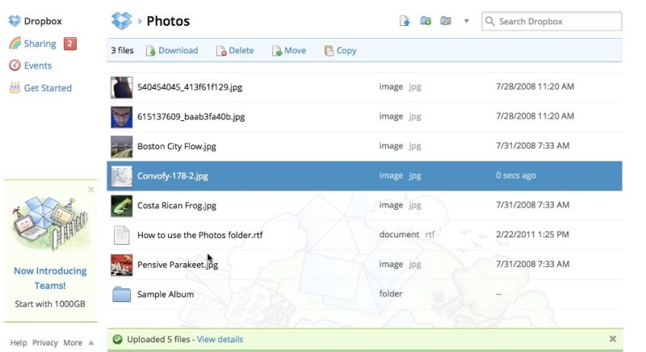Click the Dropbox logo in breadcrumb

coord(121,21)
